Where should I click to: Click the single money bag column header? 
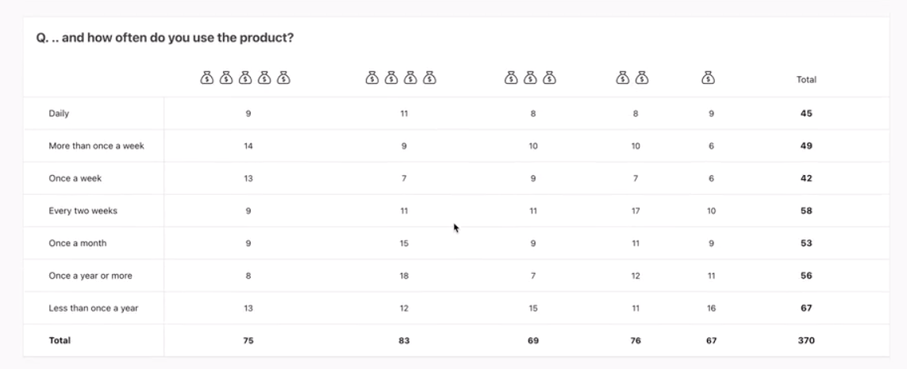point(709,78)
